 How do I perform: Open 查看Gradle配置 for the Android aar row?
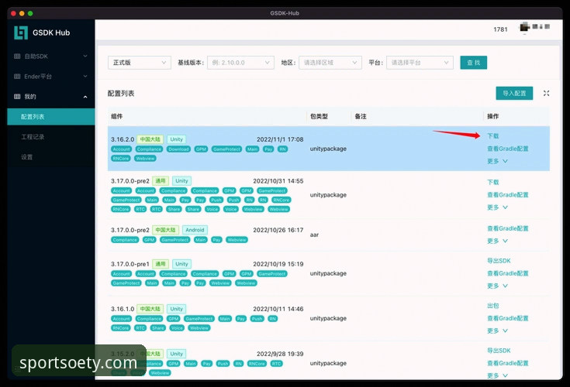pos(507,228)
